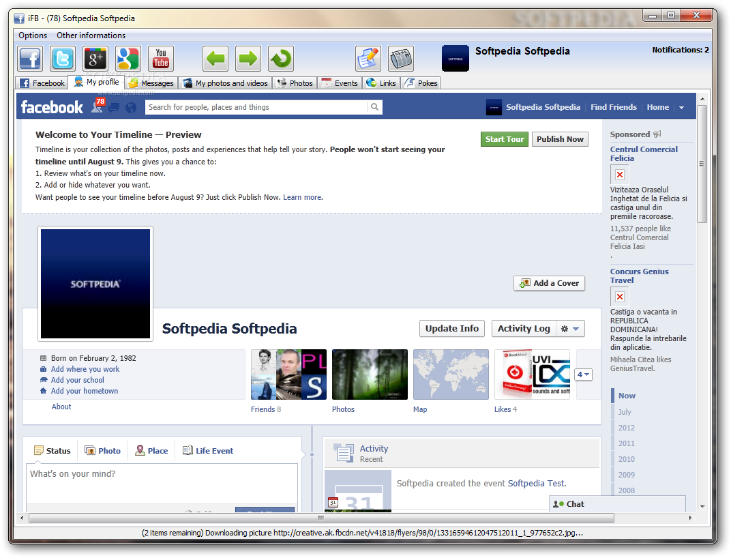The width and height of the screenshot is (731, 558).
Task: Open the Photos tab
Action: [295, 83]
